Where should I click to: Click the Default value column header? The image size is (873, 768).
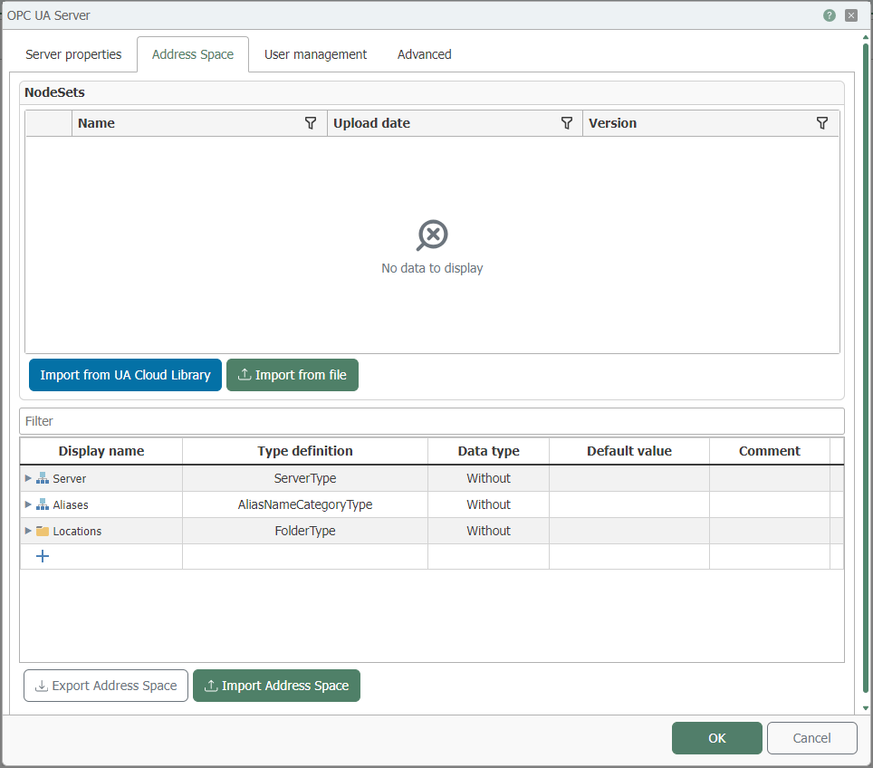[629, 451]
